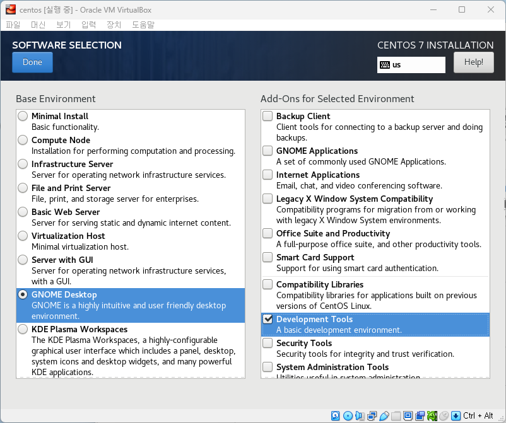Viewport: 506px width, 423px height.
Task: Click the optical disc status icon
Action: point(348,415)
